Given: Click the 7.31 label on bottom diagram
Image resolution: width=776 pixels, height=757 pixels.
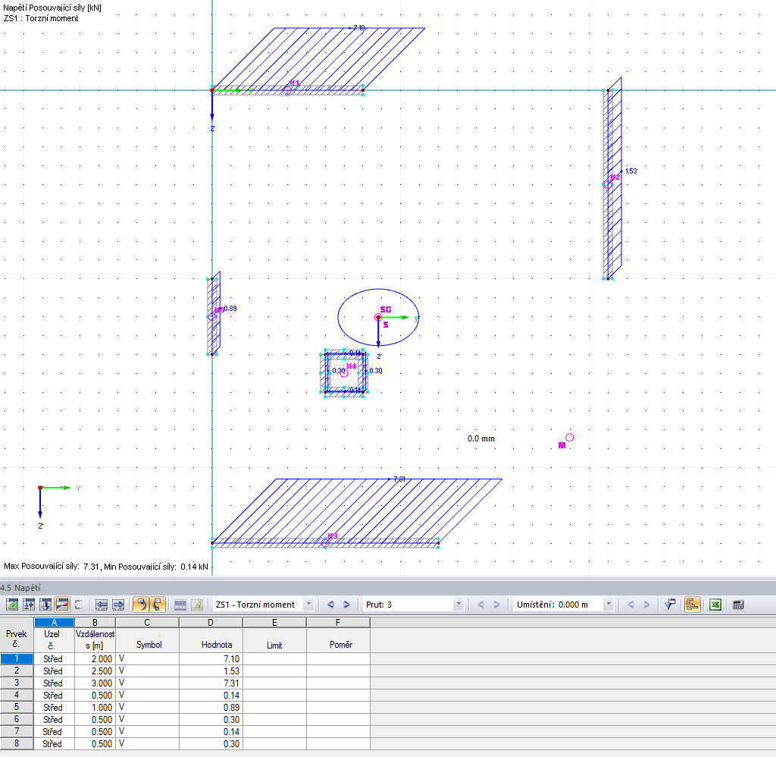Looking at the screenshot, I should click(x=399, y=479).
